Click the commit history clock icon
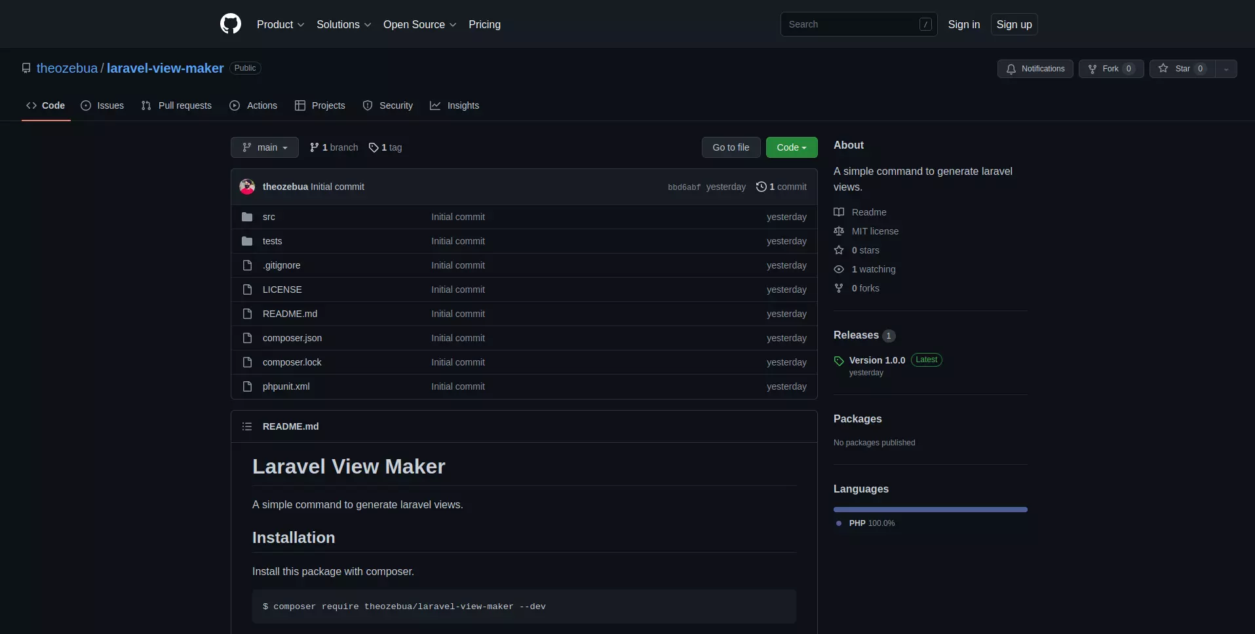 [x=761, y=187]
